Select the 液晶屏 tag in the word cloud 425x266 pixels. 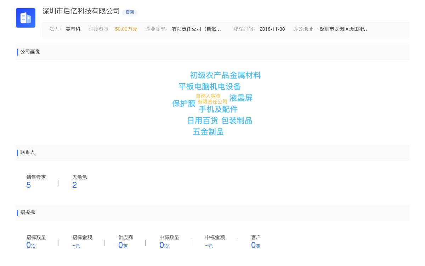(x=241, y=98)
